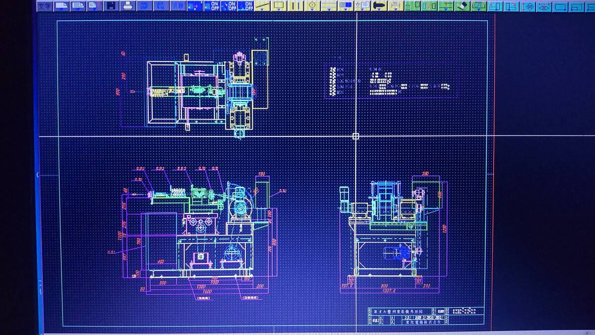Viewport: 595px width, 335px height.
Task: Click the vertical flip arrows icon
Action: click(529, 6)
